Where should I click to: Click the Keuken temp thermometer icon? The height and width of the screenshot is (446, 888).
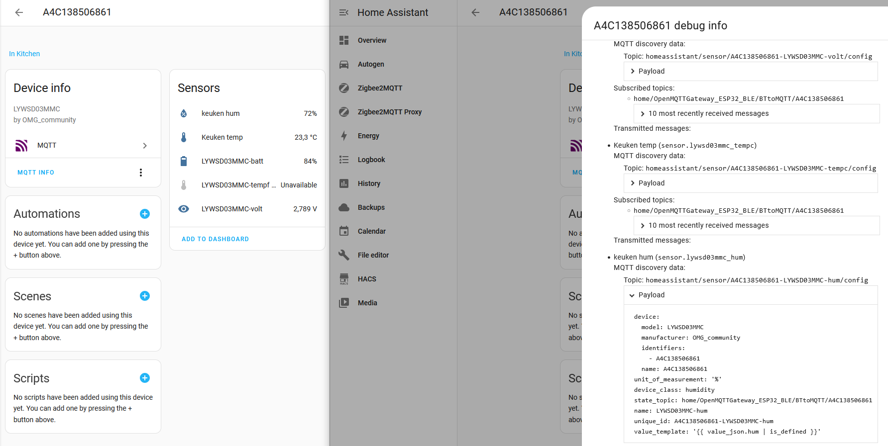pyautogui.click(x=184, y=137)
